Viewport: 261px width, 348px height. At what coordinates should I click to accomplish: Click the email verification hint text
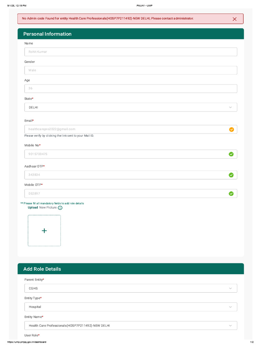pyautogui.click(x=59, y=136)
